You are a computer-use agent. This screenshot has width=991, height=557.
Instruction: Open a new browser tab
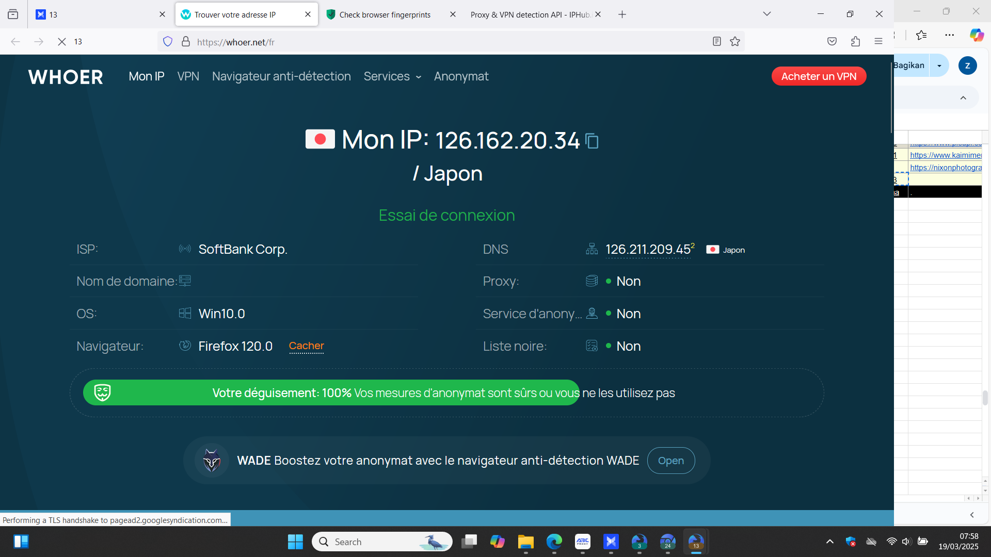622,14
